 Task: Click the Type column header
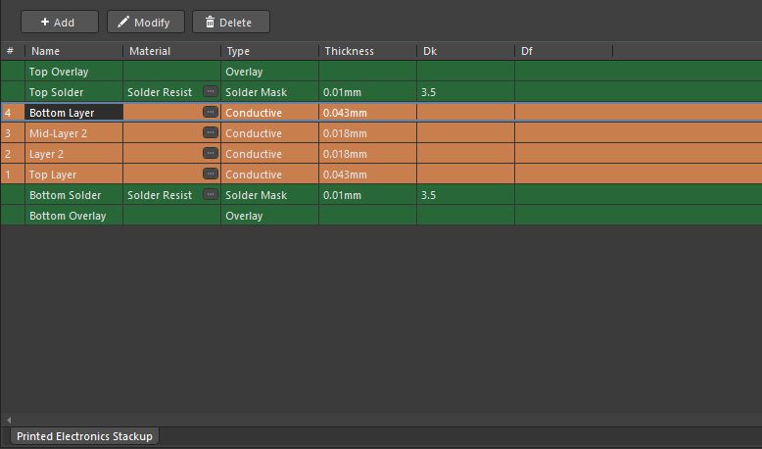[270, 51]
